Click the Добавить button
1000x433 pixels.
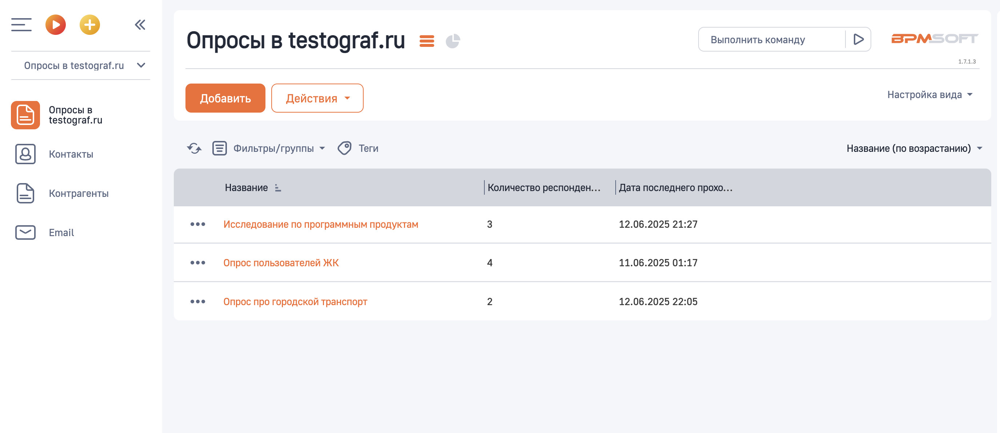[x=225, y=98]
